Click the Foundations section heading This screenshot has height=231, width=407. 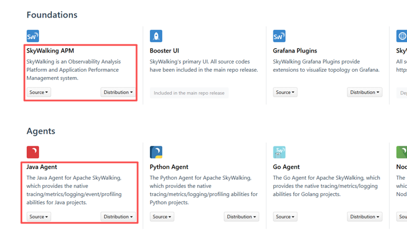pyautogui.click(x=52, y=15)
